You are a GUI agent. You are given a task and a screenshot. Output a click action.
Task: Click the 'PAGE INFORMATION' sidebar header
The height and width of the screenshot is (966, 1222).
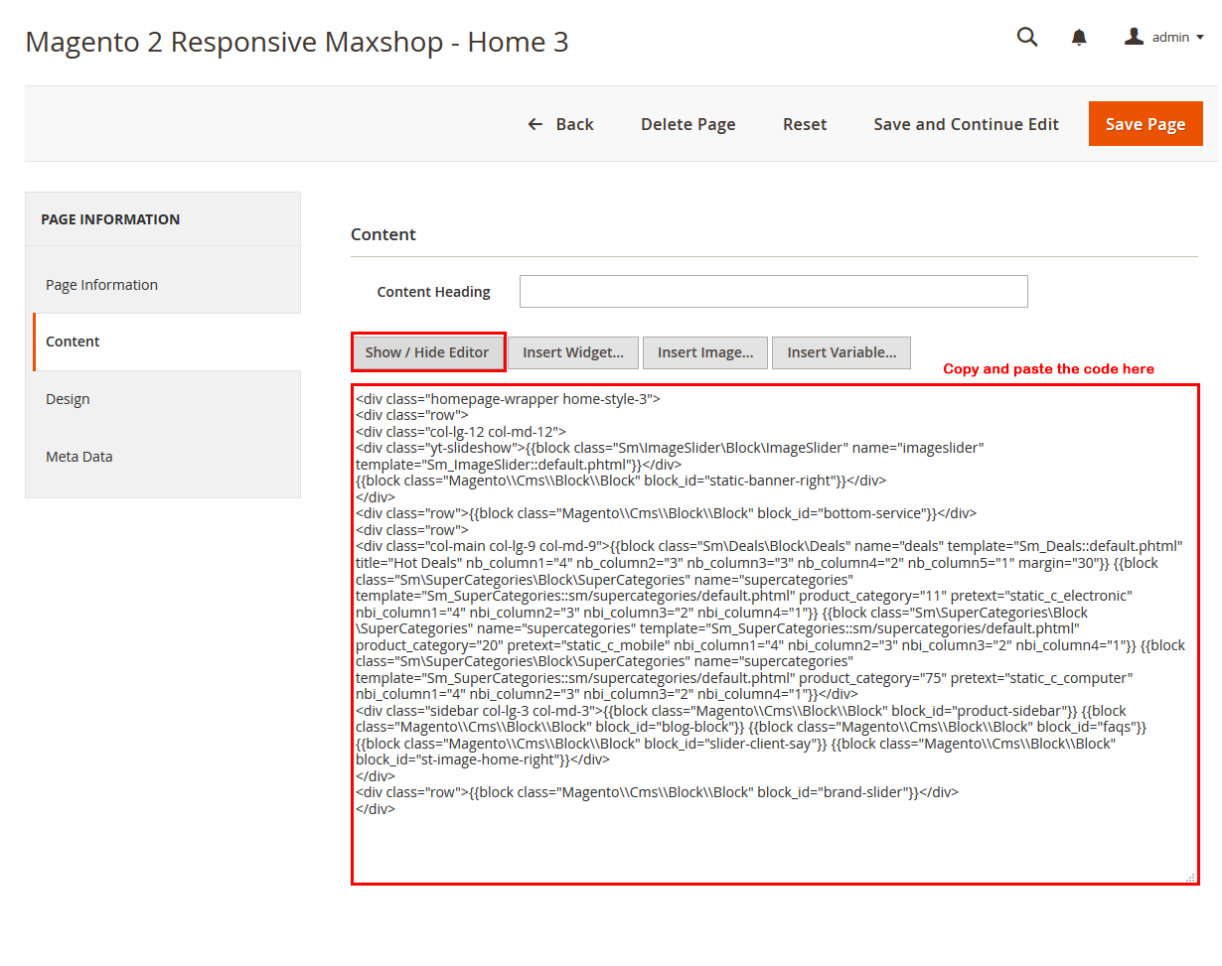110,219
